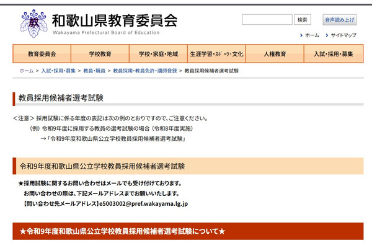Open the 人権教育 navigation tab
This screenshot has width=372, height=248.
pos(275,54)
